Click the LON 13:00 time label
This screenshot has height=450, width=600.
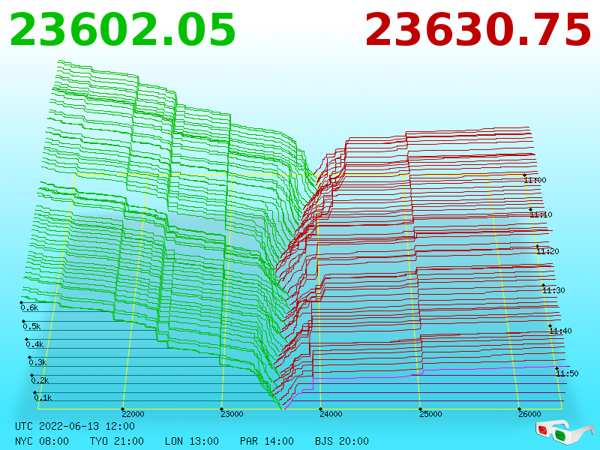pos(192,441)
